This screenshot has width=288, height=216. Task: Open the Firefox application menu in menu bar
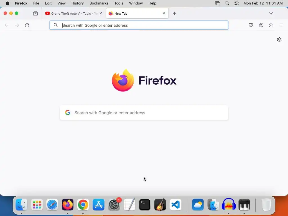(x=21, y=3)
